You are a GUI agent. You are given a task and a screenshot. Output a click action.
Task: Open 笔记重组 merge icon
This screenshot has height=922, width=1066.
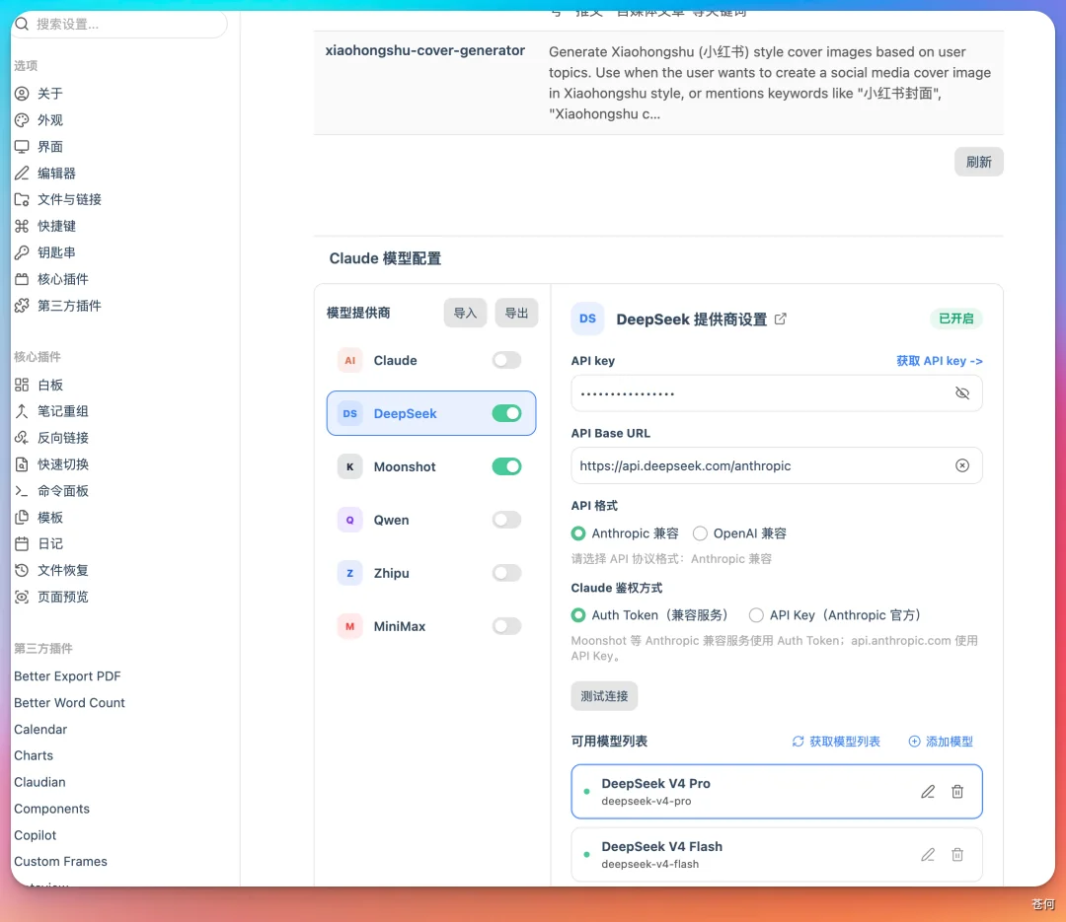[22, 411]
